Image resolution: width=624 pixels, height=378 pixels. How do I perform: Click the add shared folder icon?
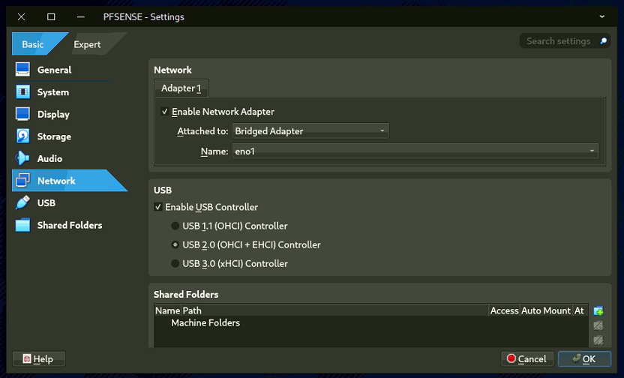click(x=598, y=311)
